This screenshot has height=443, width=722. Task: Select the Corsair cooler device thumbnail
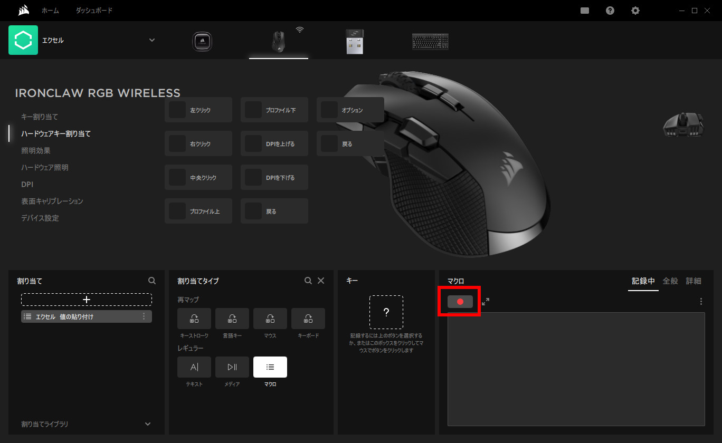pyautogui.click(x=202, y=42)
